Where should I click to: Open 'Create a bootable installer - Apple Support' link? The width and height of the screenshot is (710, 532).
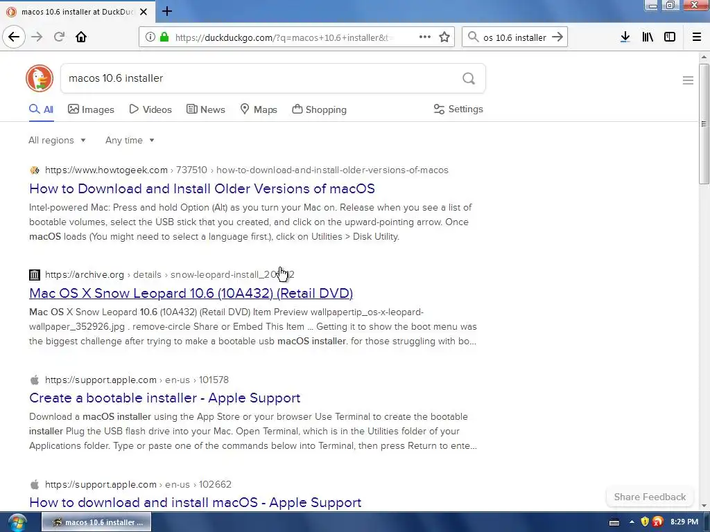pos(165,398)
